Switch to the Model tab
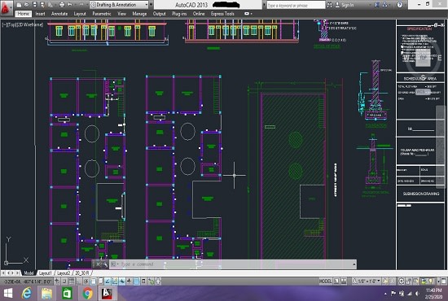The height and width of the screenshot is (301, 448). click(x=29, y=273)
